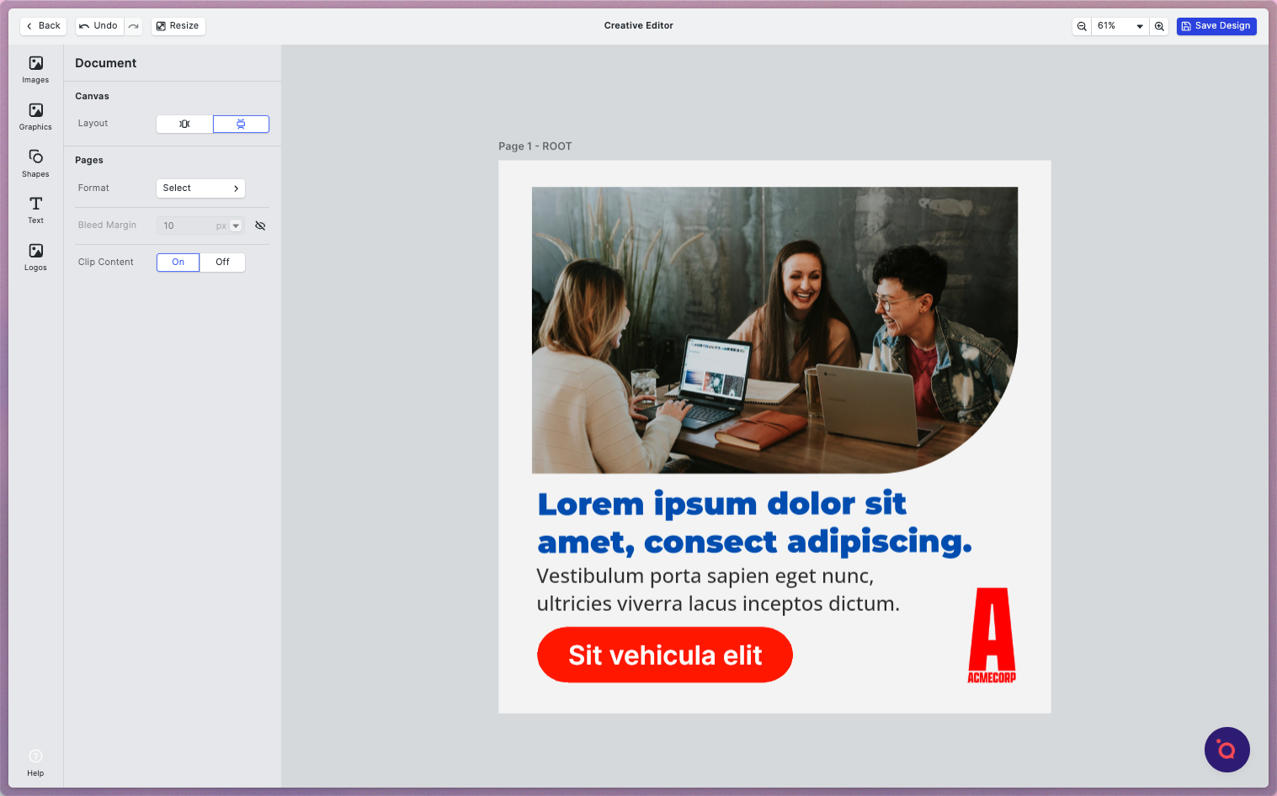Open the Format Select menu
The height and width of the screenshot is (796, 1277).
click(x=200, y=188)
